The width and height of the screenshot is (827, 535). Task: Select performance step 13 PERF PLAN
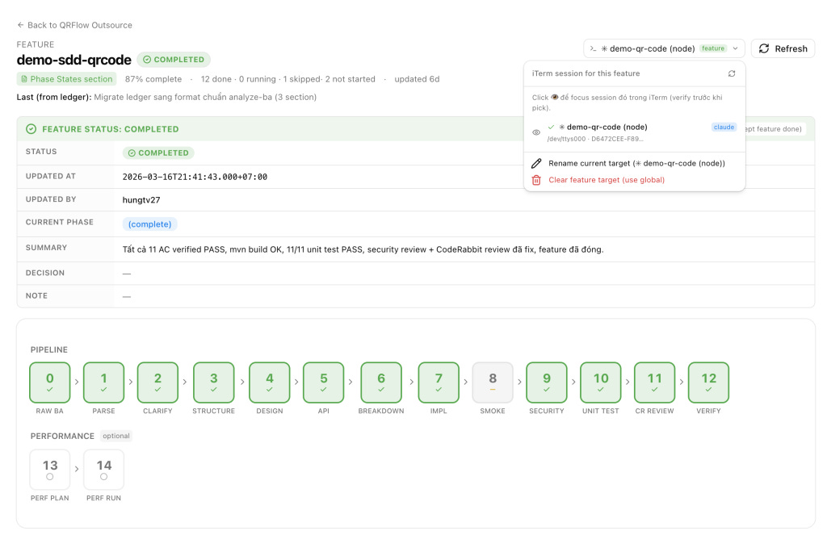point(49,470)
